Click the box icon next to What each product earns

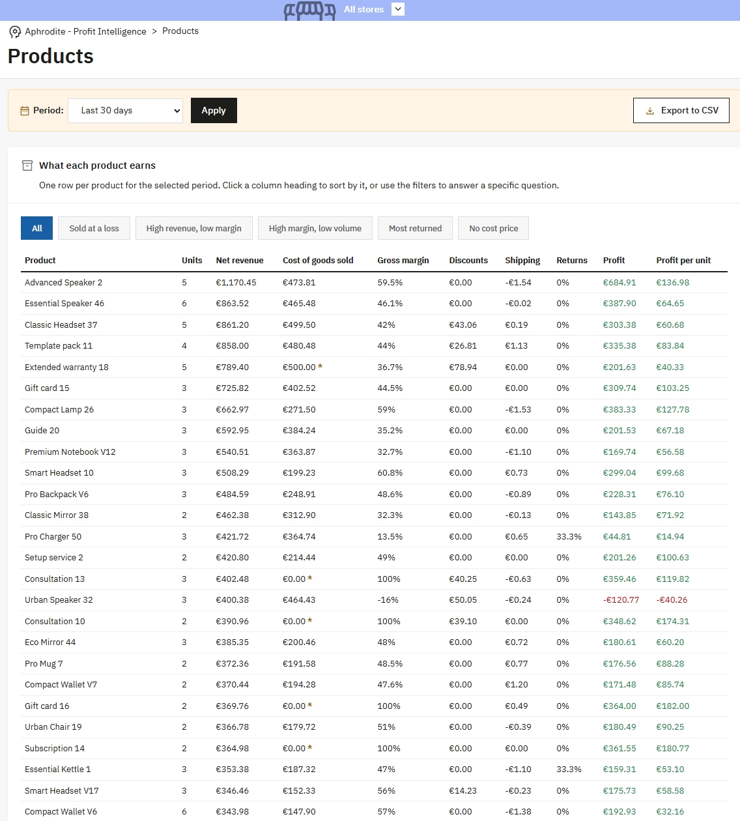tap(27, 166)
